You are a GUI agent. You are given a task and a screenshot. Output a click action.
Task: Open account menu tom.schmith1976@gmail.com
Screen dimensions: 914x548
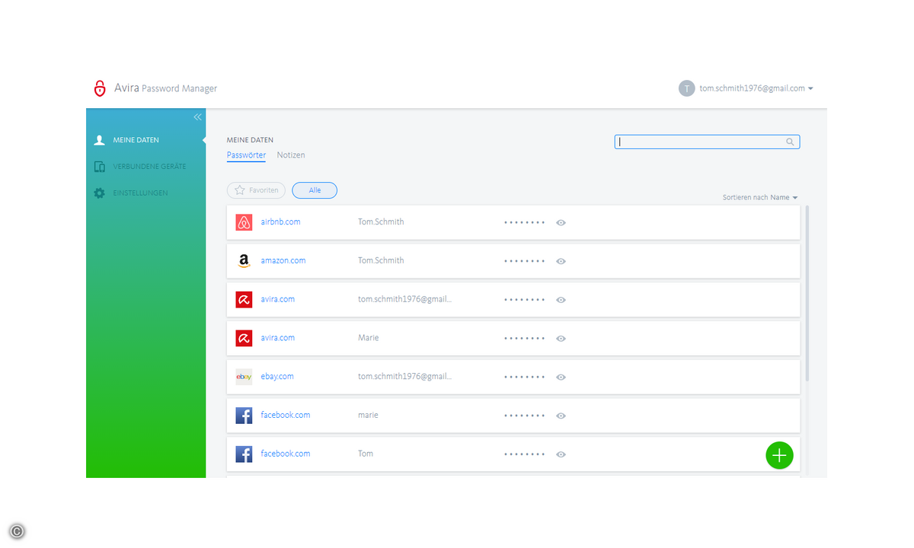click(x=756, y=88)
